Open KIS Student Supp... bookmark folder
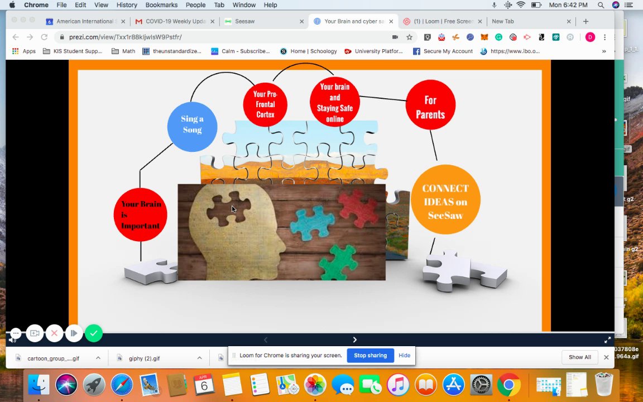This screenshot has width=643, height=402. (x=73, y=51)
